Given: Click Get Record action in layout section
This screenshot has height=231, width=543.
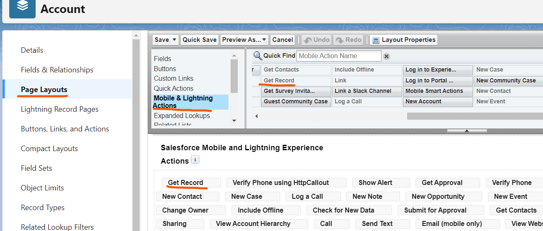Looking at the screenshot, I should click(191, 182).
